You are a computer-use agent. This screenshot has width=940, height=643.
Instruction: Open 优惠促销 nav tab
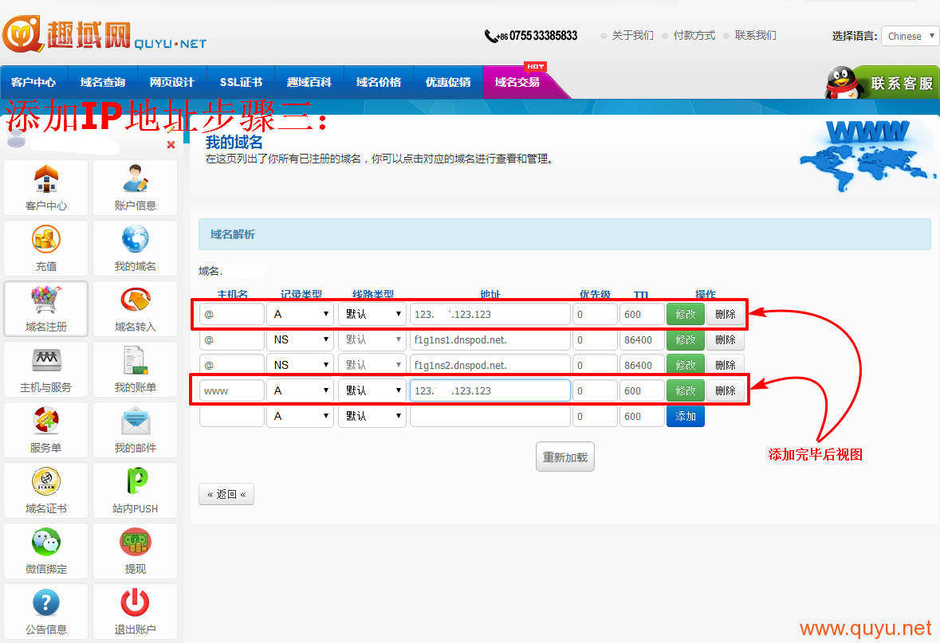tap(448, 82)
